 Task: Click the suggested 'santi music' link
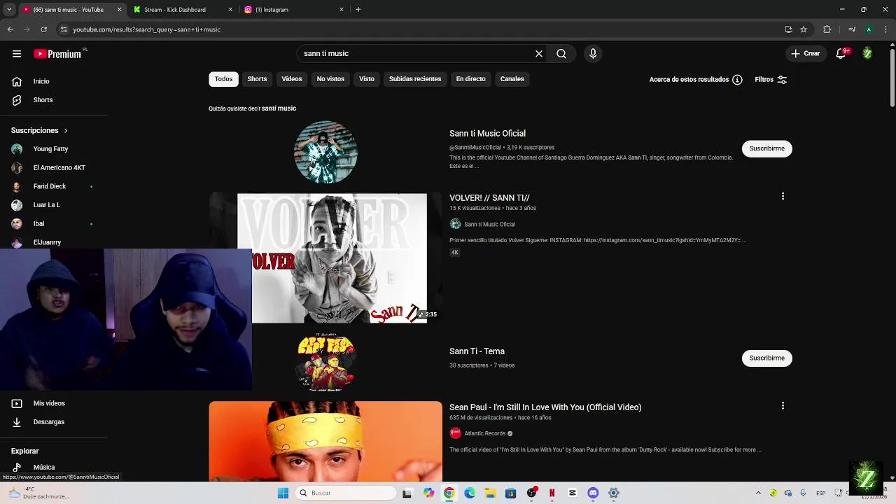coord(279,108)
